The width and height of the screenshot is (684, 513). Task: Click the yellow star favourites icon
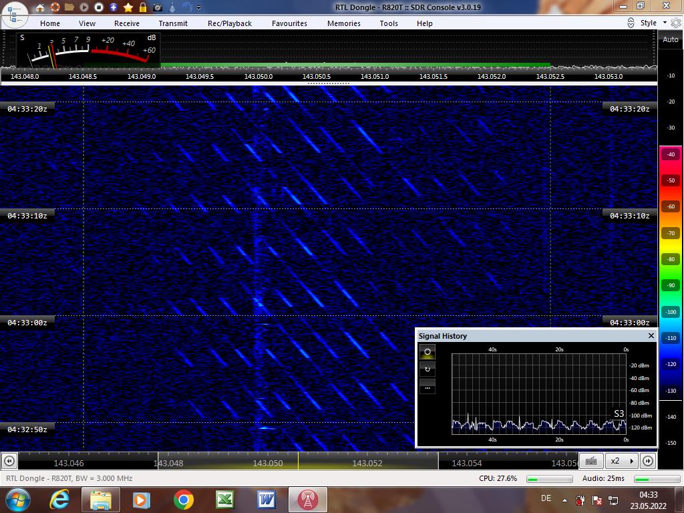point(128,7)
